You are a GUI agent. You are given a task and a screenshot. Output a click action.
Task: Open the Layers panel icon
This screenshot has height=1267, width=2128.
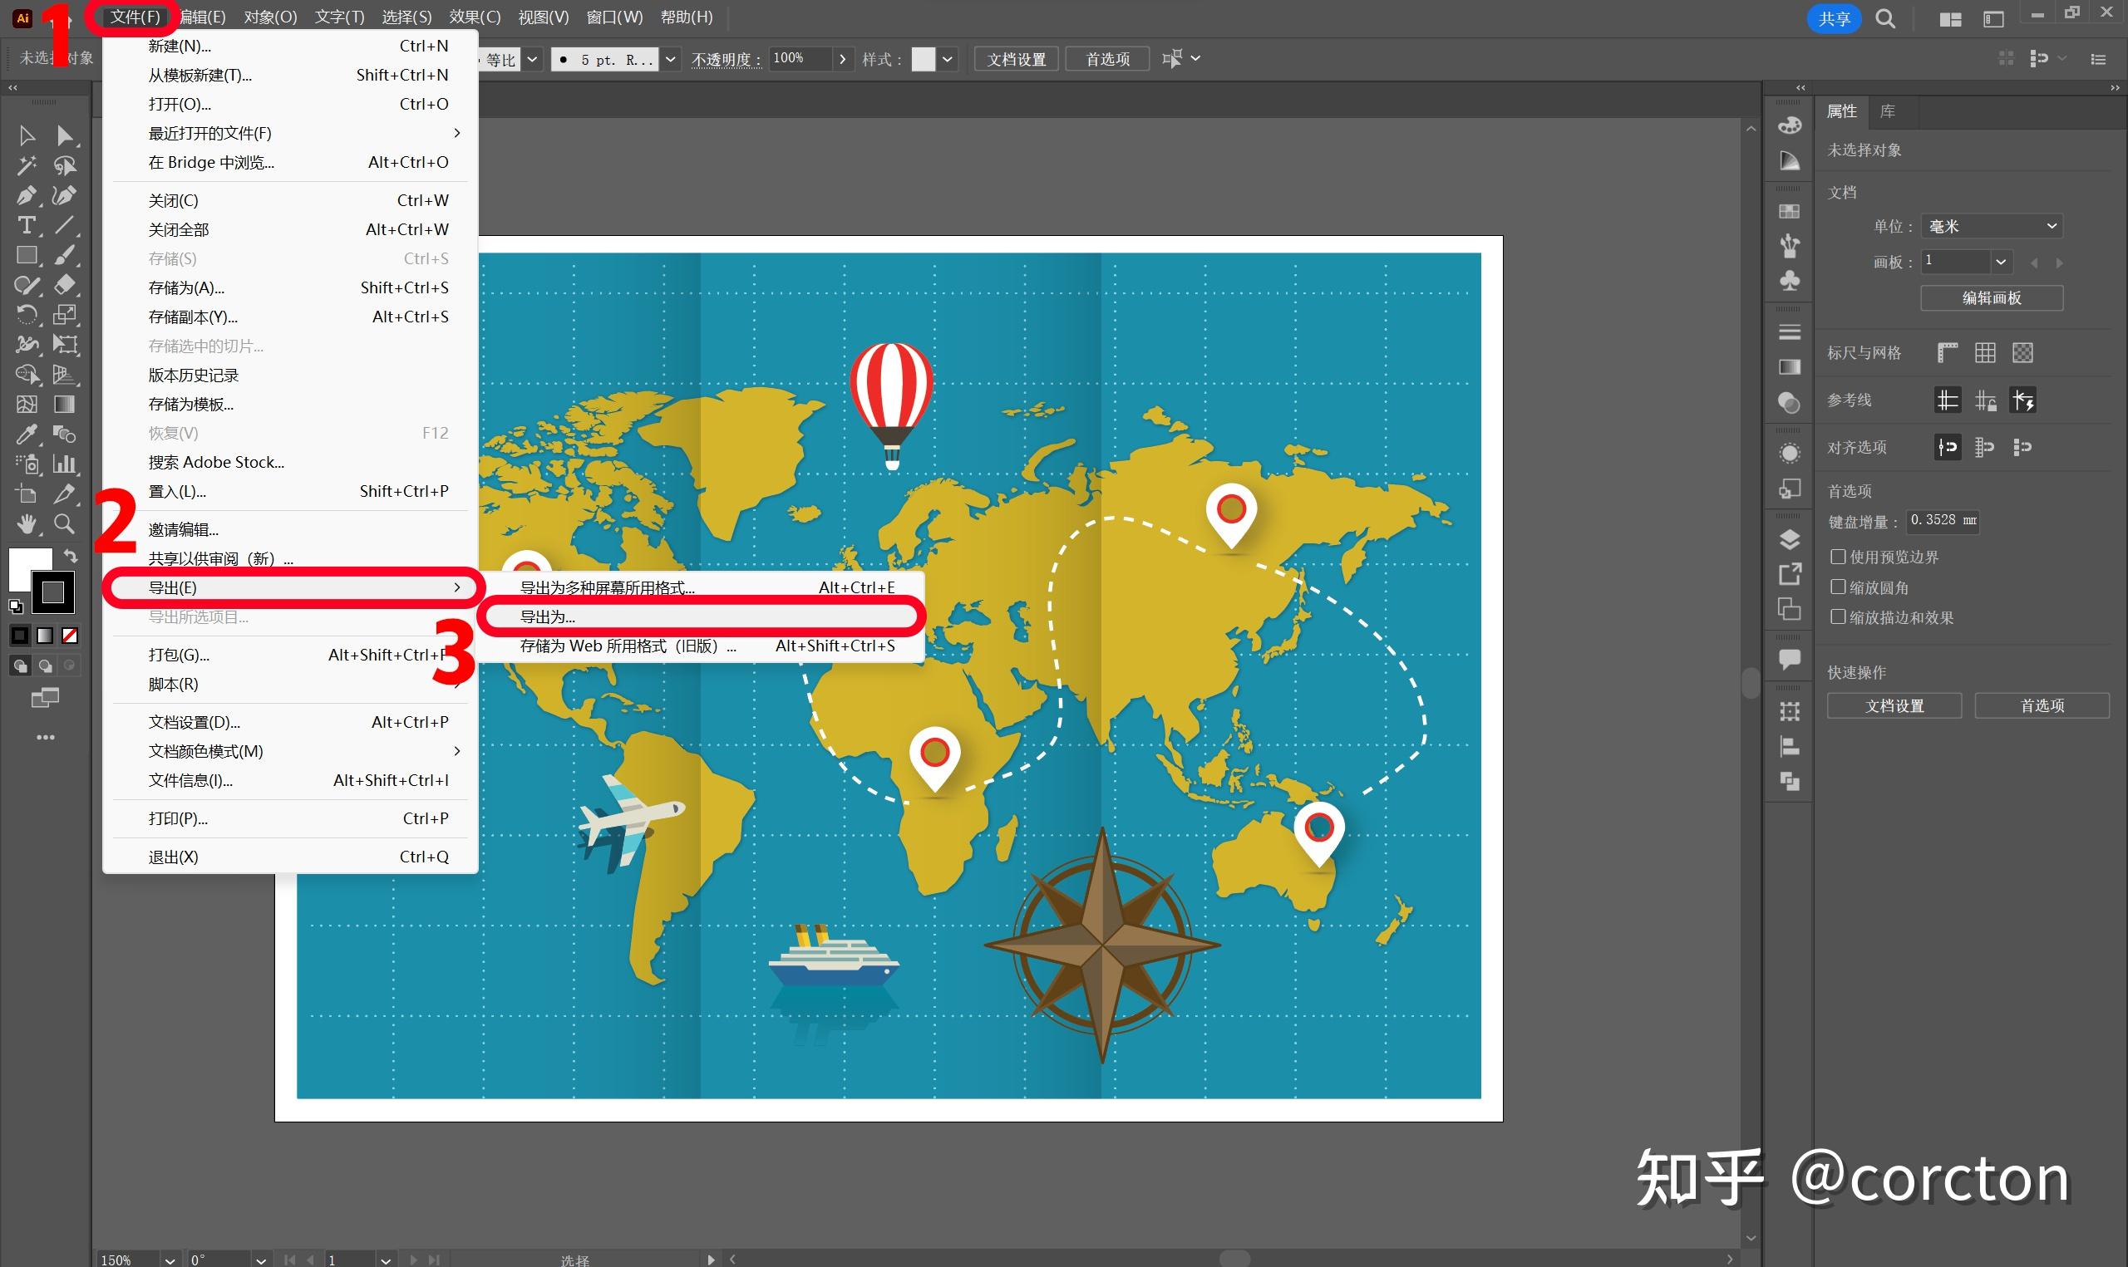(1789, 539)
